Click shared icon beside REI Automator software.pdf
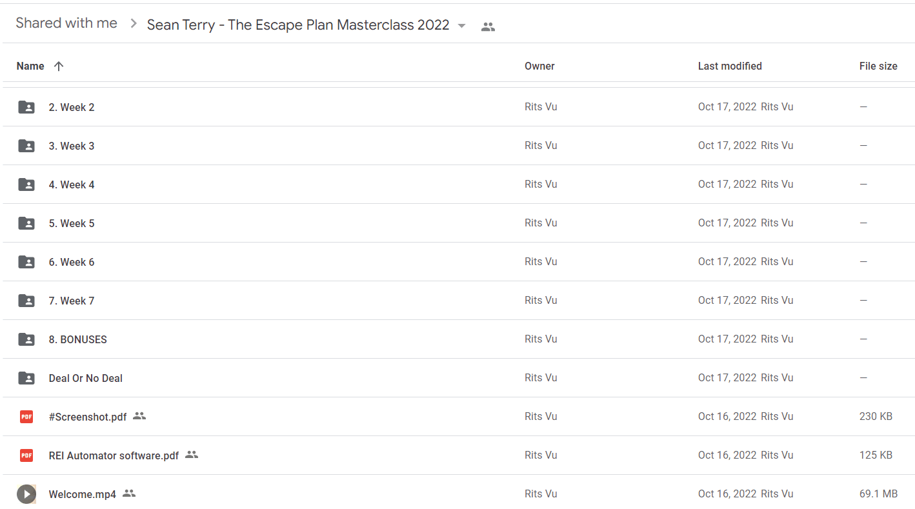Image resolution: width=915 pixels, height=509 pixels. (192, 455)
